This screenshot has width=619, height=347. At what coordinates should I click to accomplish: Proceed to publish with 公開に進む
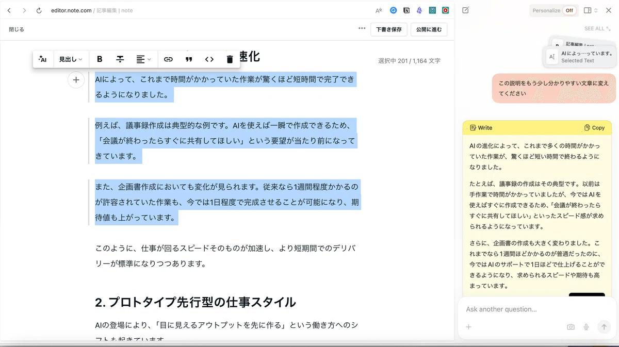tap(429, 29)
